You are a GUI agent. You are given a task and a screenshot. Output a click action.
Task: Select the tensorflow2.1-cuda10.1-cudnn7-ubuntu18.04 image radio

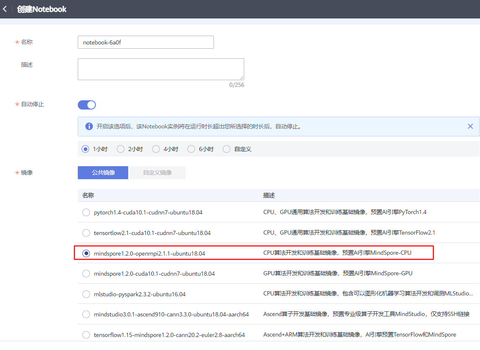(x=86, y=233)
